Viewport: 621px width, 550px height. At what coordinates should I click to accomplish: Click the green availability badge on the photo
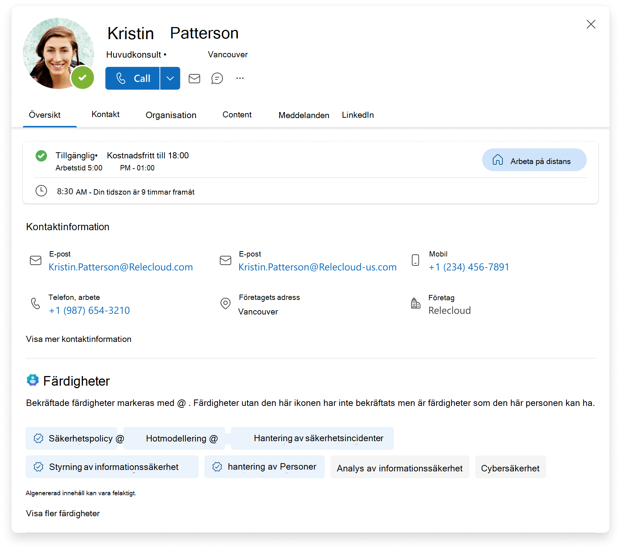point(83,78)
